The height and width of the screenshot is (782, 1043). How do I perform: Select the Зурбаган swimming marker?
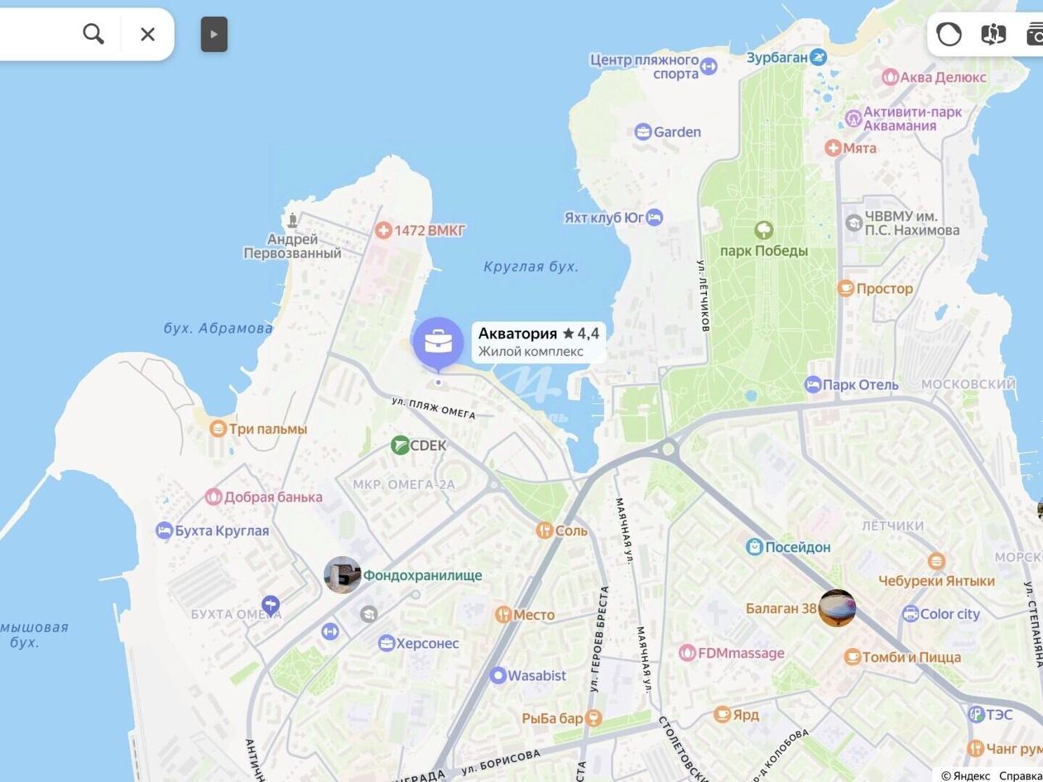[819, 57]
